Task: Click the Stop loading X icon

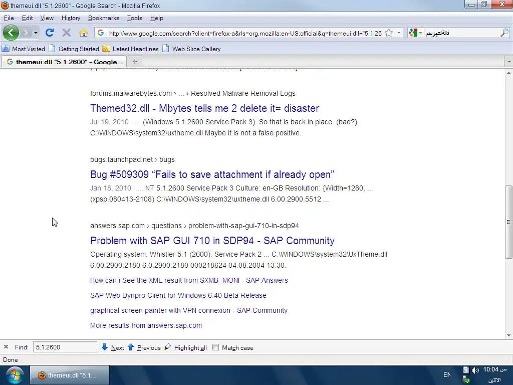Action: [x=67, y=33]
